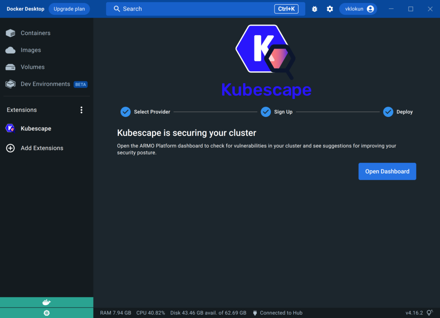Open Docker Desktop settings gear
440x318 pixels.
[330, 9]
